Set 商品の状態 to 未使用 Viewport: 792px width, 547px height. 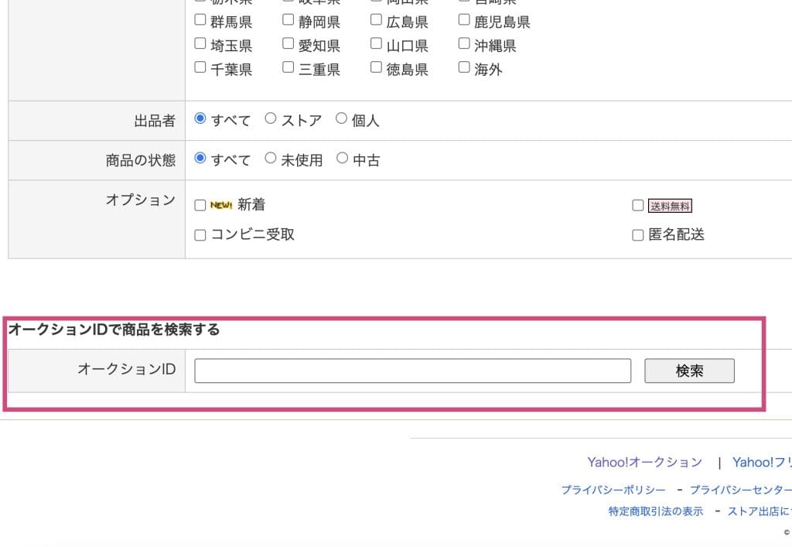[x=271, y=159]
